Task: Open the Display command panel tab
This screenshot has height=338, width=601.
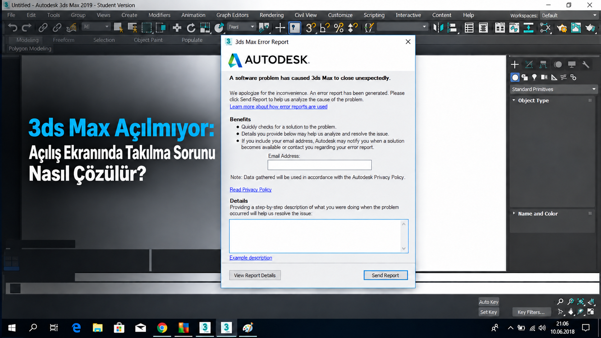Action: (572, 64)
